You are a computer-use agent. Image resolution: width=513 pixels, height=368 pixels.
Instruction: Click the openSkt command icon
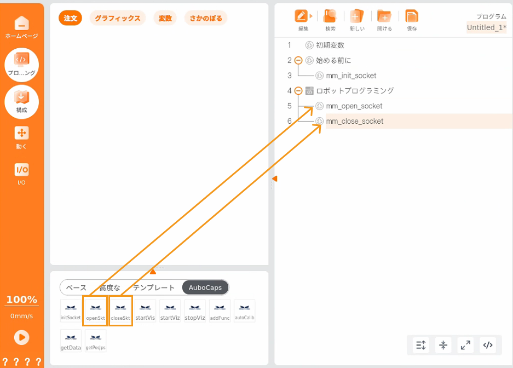pos(95,311)
